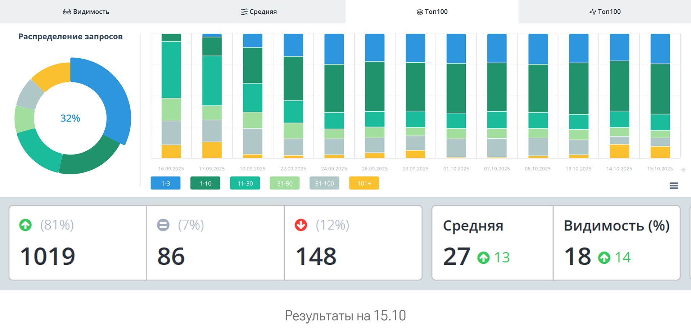Open the Топ100 tab with graph icon

coord(605,12)
